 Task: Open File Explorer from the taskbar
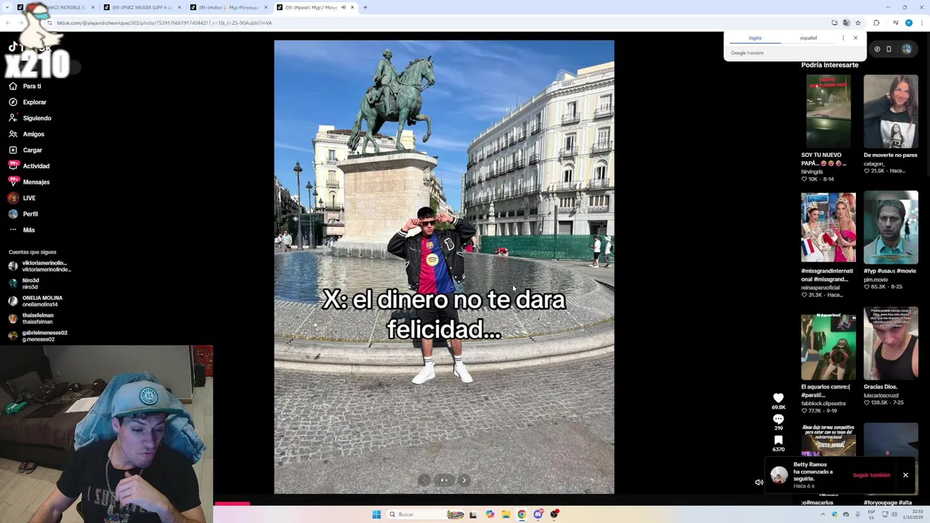(x=506, y=514)
